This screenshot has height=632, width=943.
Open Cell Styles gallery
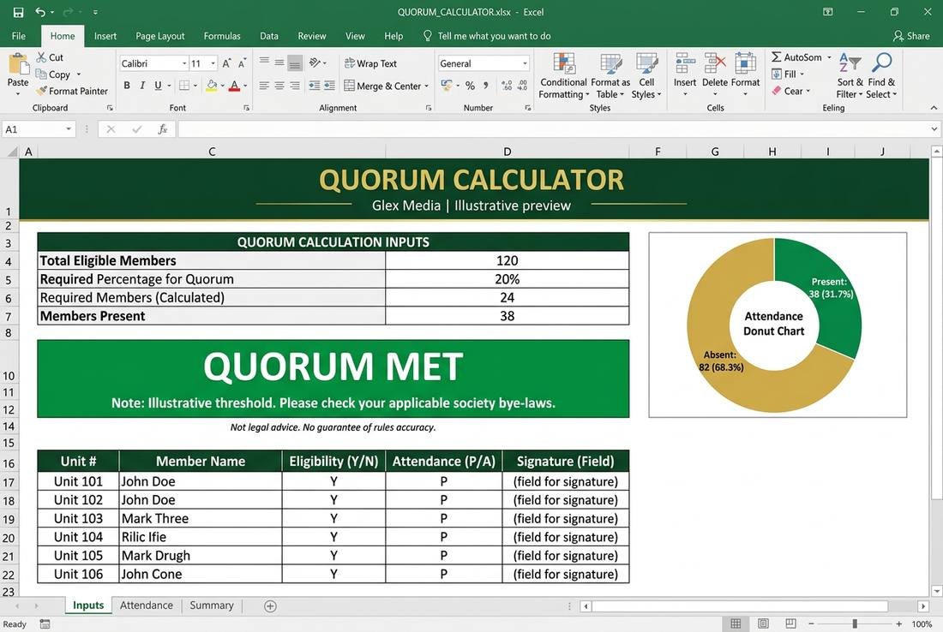pyautogui.click(x=646, y=75)
